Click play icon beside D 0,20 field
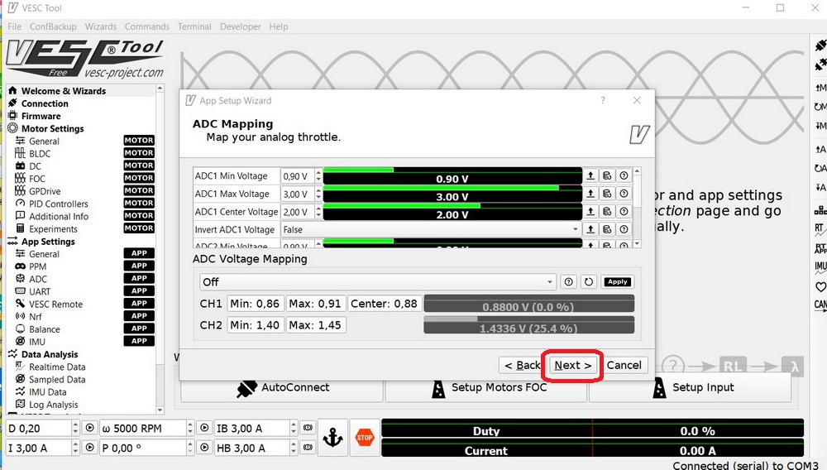 tap(90, 429)
